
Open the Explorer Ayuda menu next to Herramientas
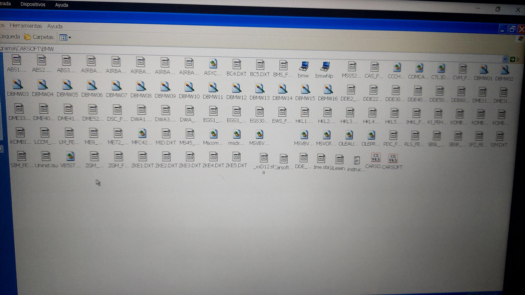(55, 26)
